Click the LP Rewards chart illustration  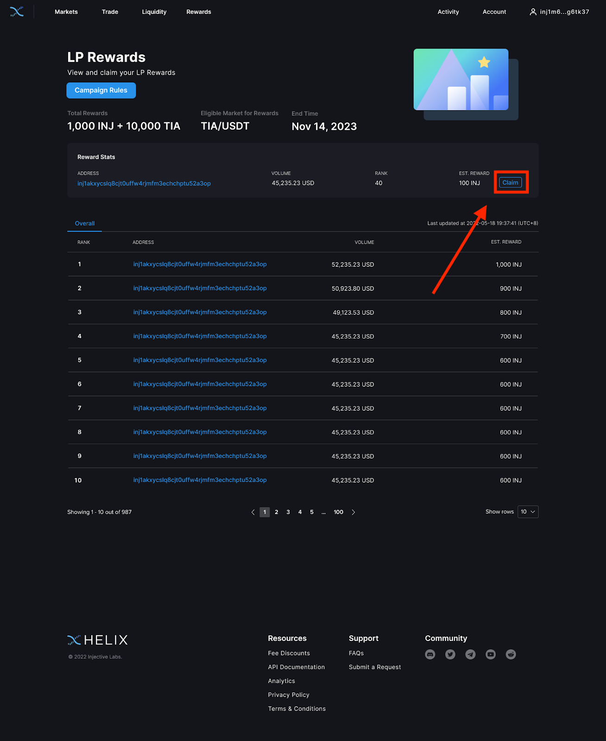coord(466,84)
